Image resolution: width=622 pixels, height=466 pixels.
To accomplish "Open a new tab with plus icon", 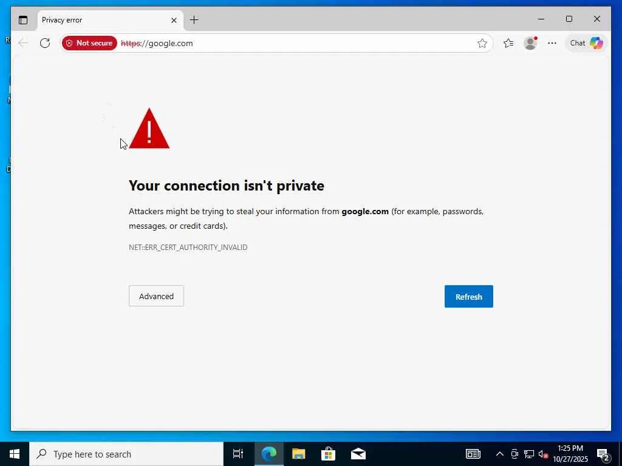I will 194,20.
